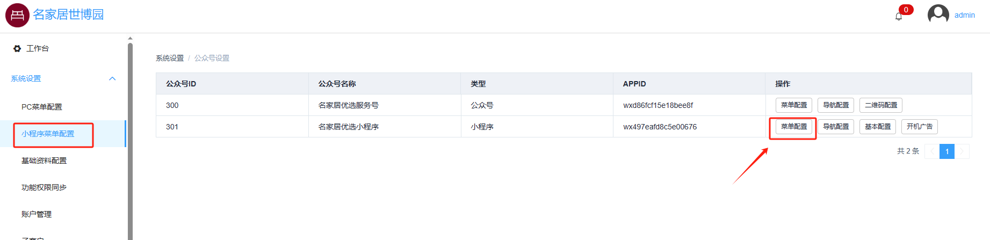Image resolution: width=990 pixels, height=240 pixels.
Task: Click the 名家居世博园 logo icon
Action: (17, 15)
